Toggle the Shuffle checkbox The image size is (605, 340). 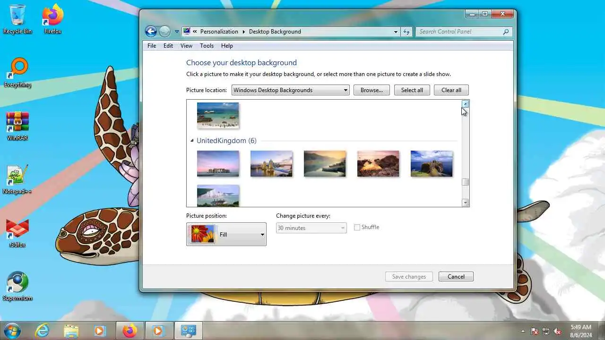[357, 228]
